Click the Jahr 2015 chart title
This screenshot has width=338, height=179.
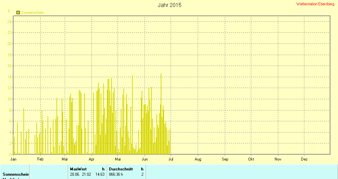[169, 5]
